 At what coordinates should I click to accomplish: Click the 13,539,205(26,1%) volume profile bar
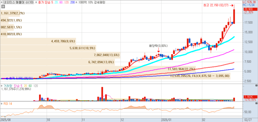tap(115, 76)
